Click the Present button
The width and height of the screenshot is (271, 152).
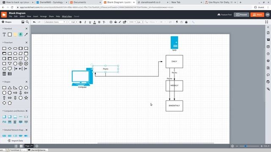click(241, 15)
